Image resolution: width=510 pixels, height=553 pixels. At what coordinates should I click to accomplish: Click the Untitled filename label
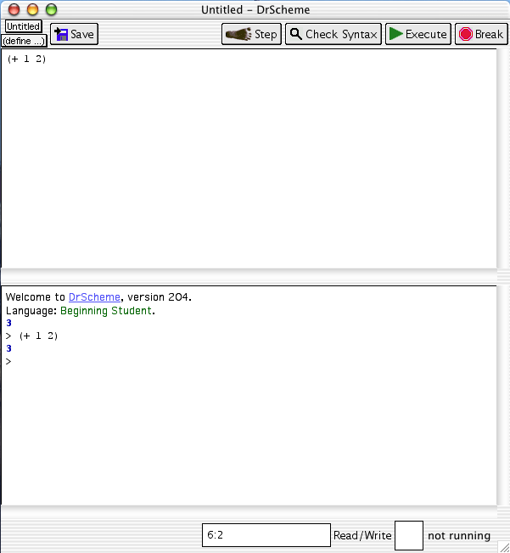23,26
